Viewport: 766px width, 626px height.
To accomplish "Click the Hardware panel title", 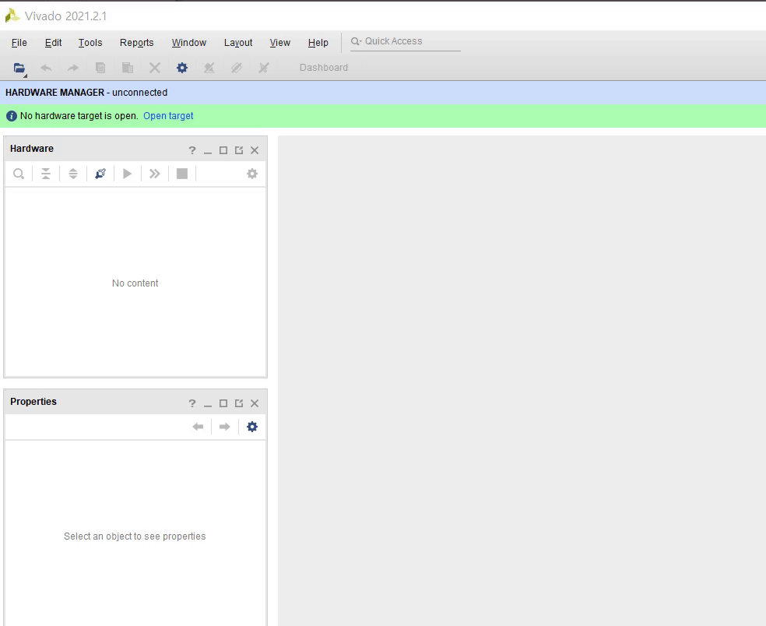I will (x=32, y=149).
